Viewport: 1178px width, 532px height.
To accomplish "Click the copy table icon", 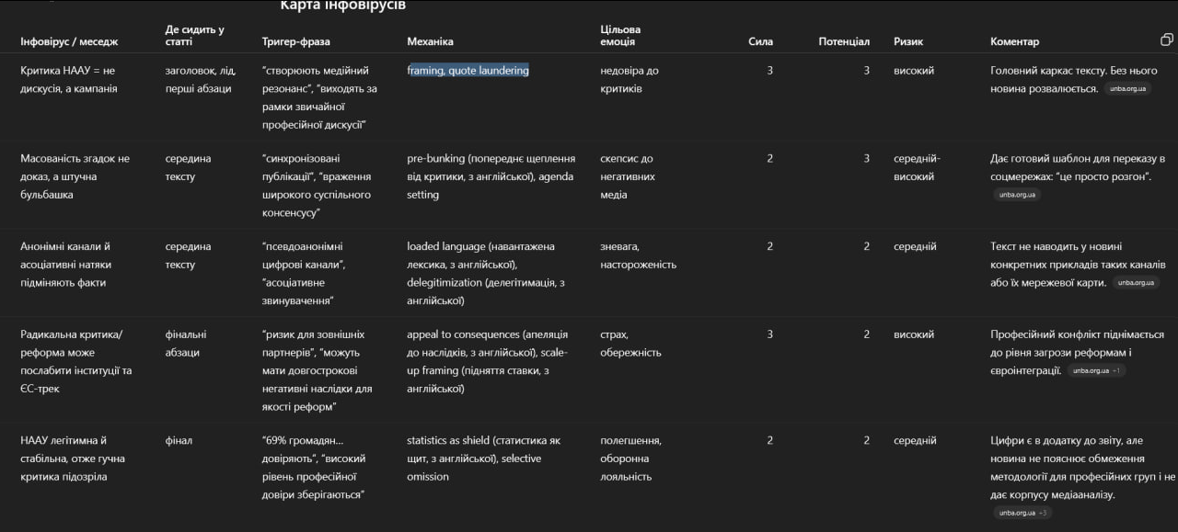I will pyautogui.click(x=1166, y=40).
